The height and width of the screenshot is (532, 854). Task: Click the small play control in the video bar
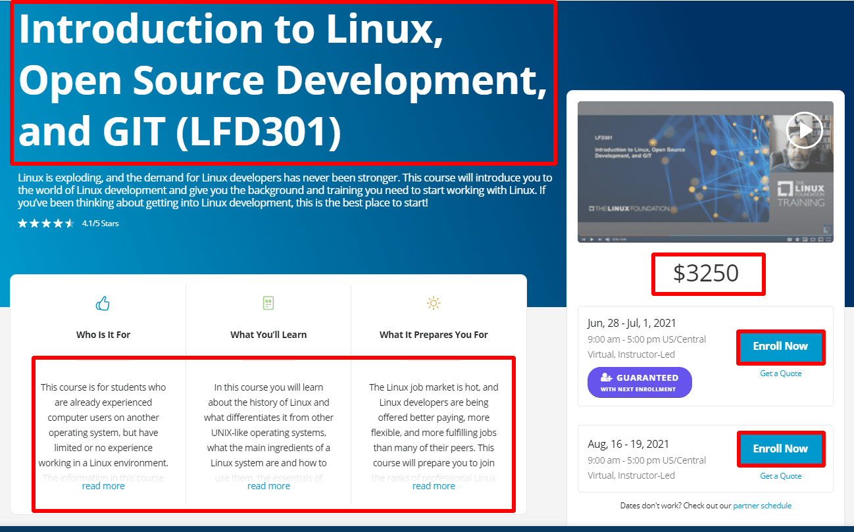tap(591, 239)
